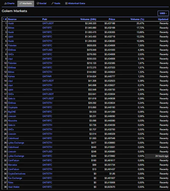This screenshot has width=170, height=191.
Task: Open CryptoDerivatives source link
Action: (17, 174)
